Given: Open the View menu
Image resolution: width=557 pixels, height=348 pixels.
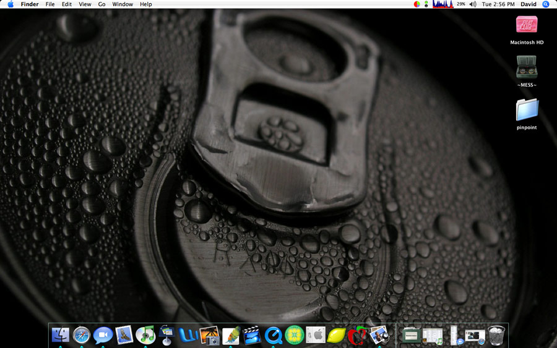Looking at the screenshot, I should (x=85, y=4).
